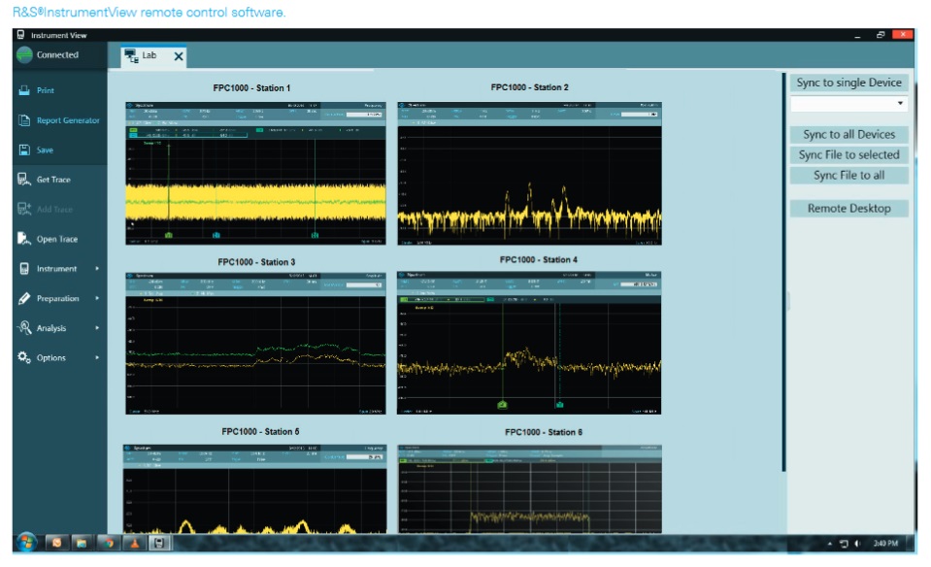Click the active InstrumentView taskbar icon

tap(159, 542)
